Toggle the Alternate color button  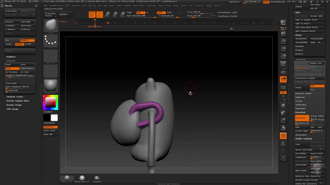point(51,127)
